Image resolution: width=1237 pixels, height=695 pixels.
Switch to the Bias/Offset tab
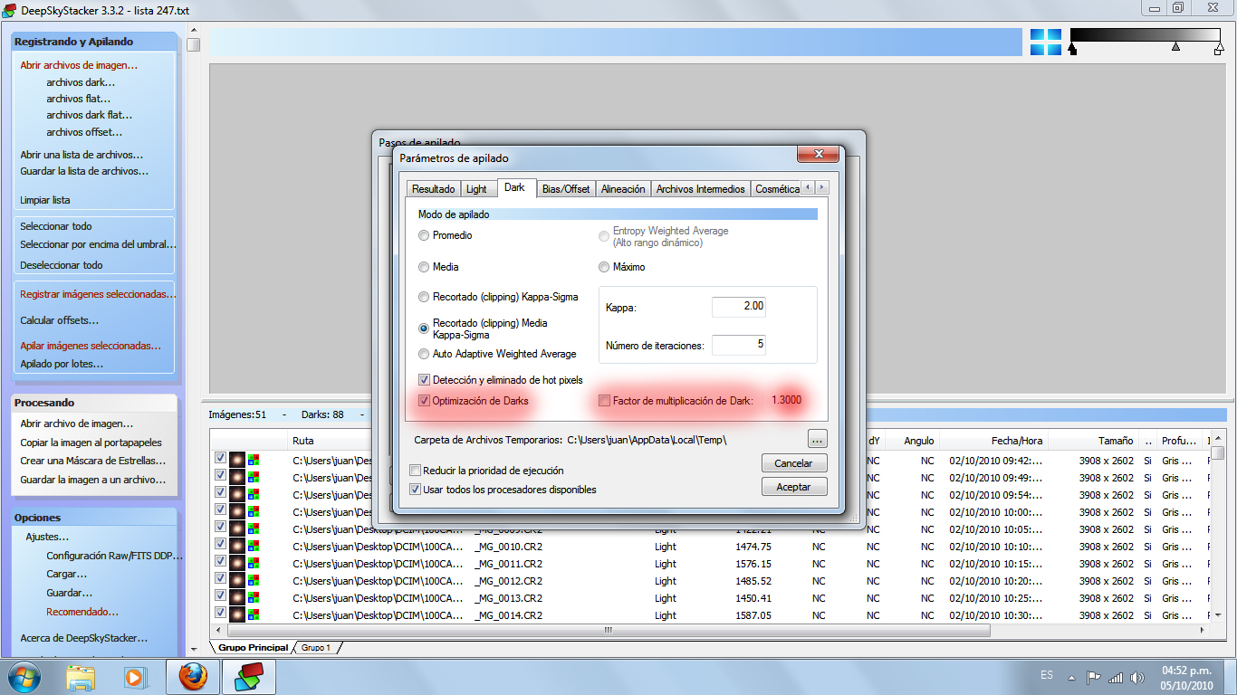pyautogui.click(x=566, y=189)
